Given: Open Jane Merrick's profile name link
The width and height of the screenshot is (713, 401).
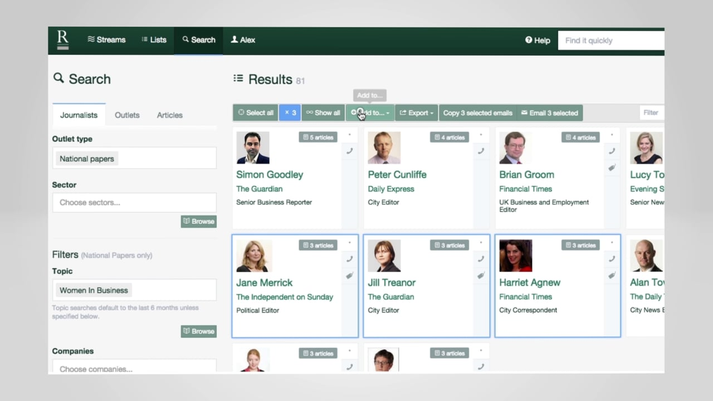Looking at the screenshot, I should [x=264, y=282].
